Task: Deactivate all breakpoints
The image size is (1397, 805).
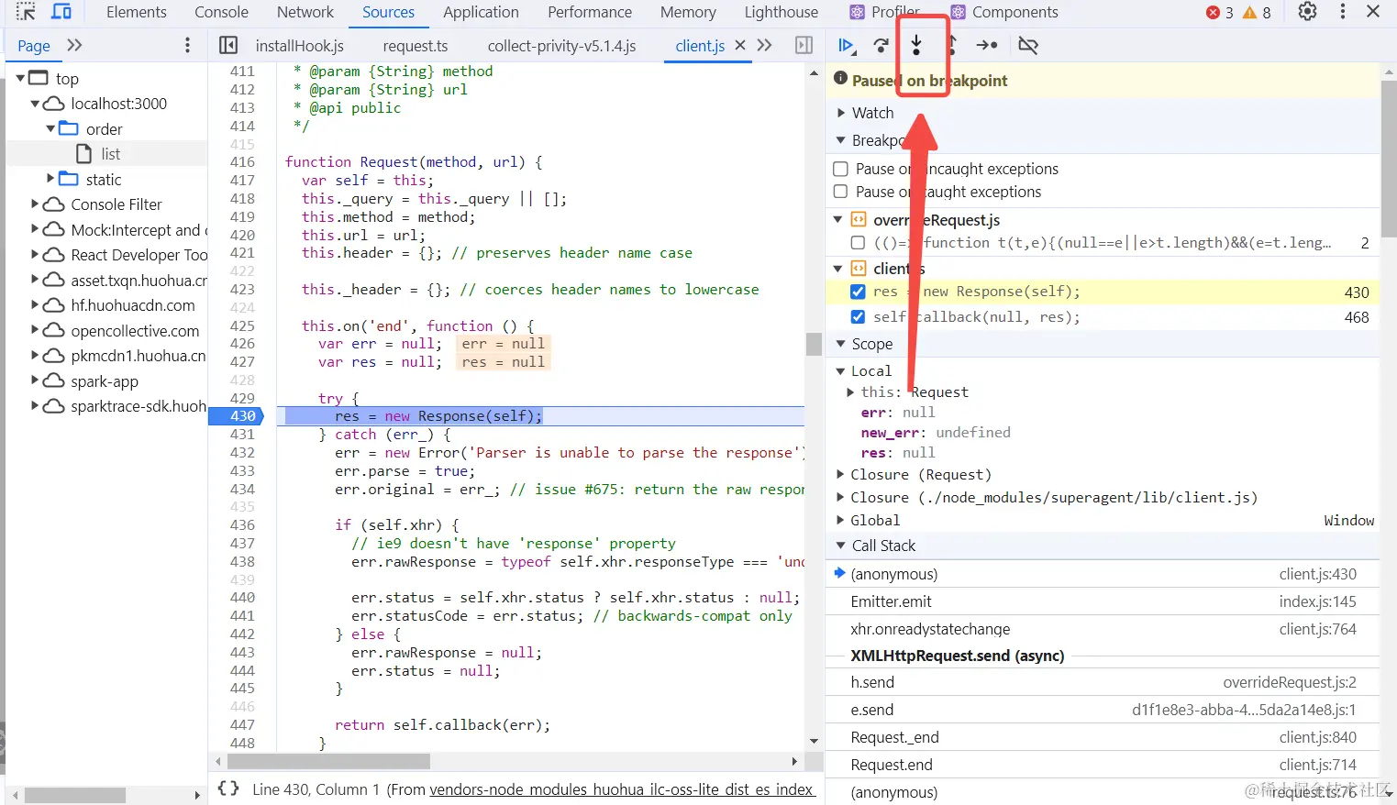Action: (1028, 45)
